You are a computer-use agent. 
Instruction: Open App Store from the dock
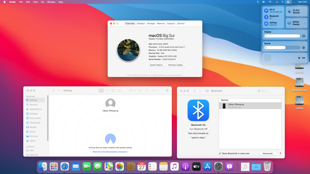coord(207,167)
